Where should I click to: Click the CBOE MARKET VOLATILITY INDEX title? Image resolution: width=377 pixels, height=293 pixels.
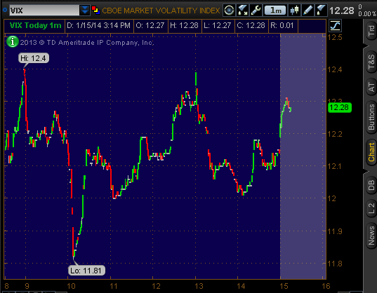tap(161, 11)
